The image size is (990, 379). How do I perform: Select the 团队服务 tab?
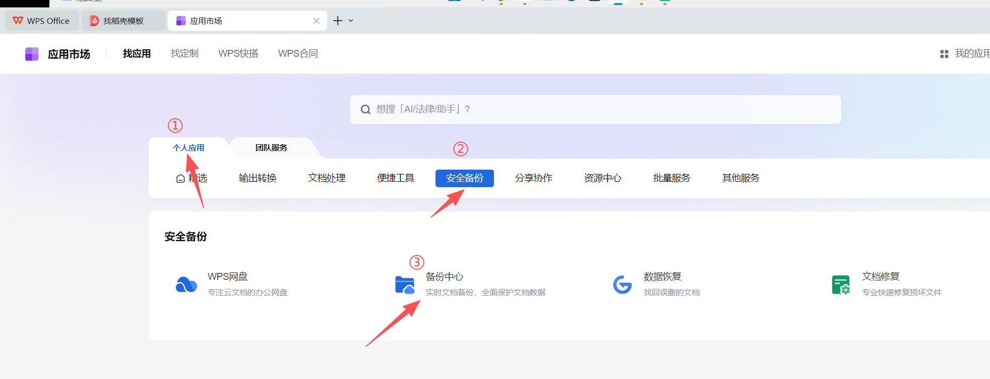tap(271, 148)
